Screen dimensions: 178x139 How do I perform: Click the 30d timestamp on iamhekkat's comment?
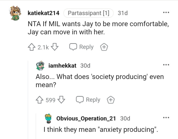pos(85,66)
